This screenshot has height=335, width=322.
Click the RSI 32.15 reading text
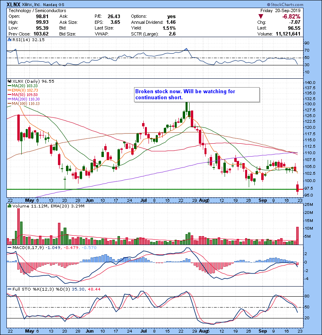tap(37, 40)
